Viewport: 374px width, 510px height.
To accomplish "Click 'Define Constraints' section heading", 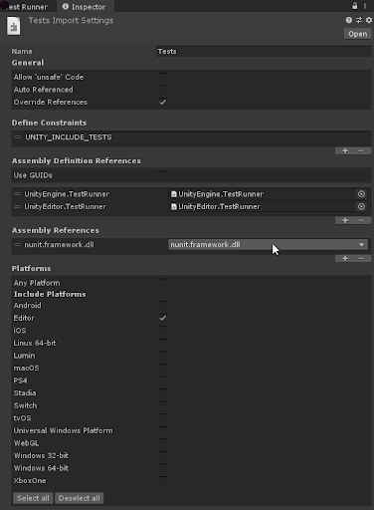I will tap(49, 123).
